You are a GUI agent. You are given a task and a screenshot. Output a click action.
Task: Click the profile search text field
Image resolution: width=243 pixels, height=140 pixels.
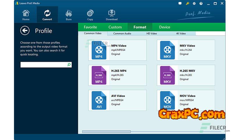(43, 65)
